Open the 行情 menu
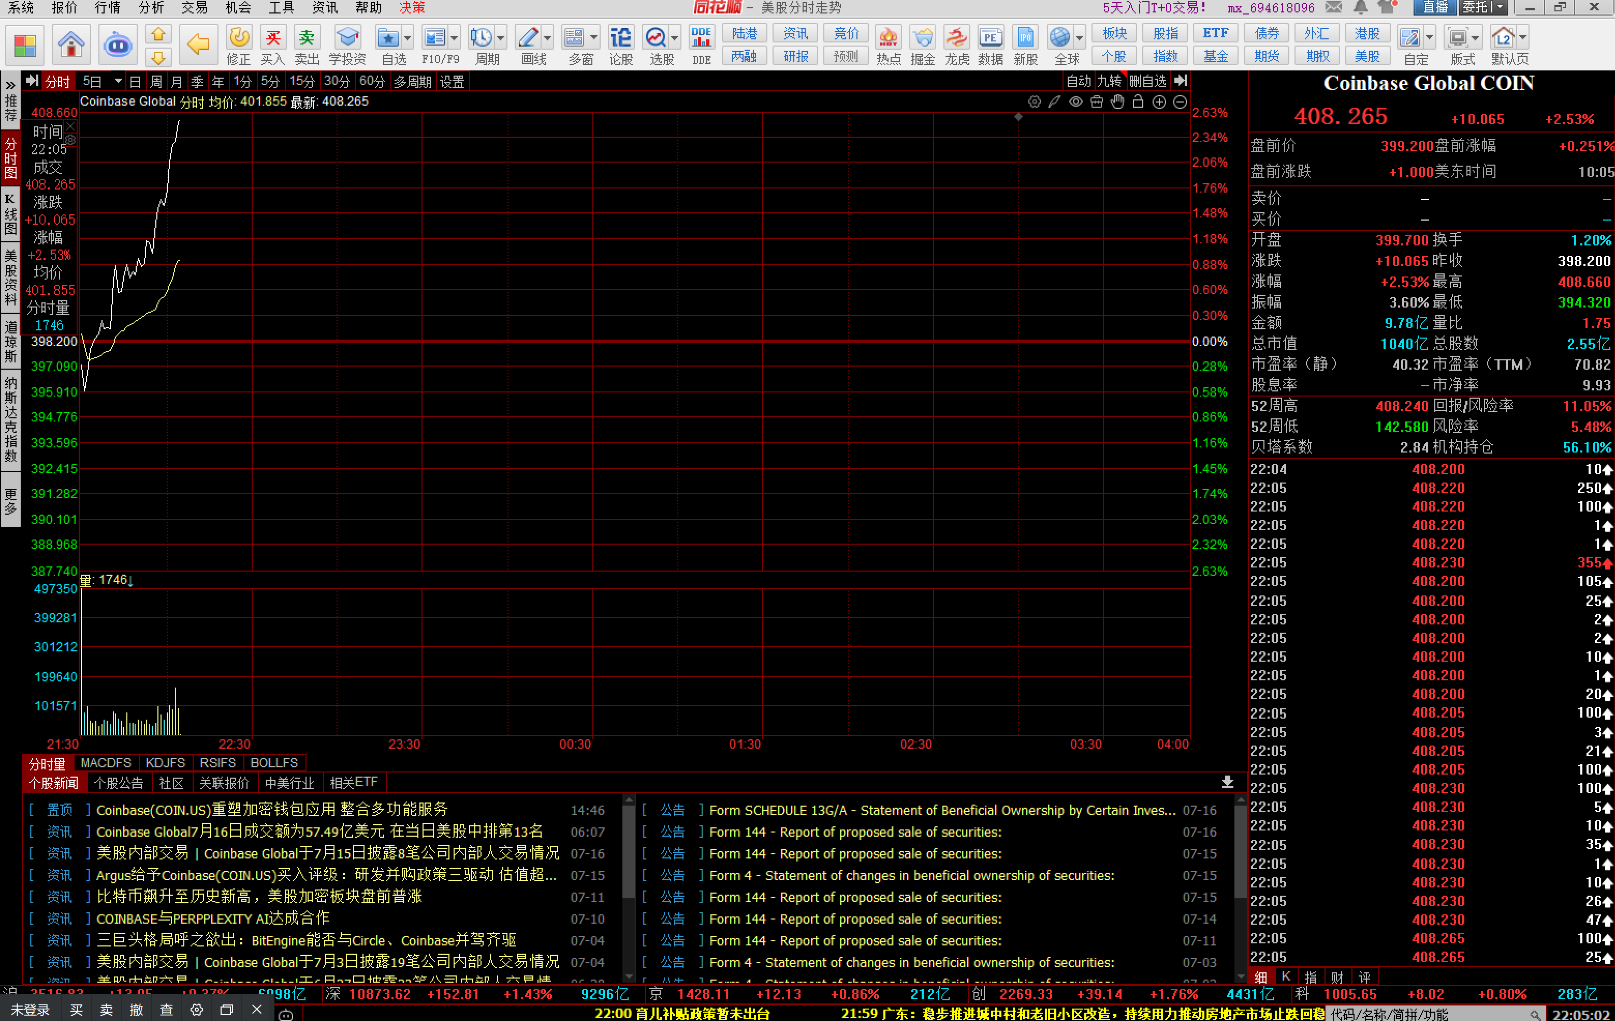Image resolution: width=1615 pixels, height=1021 pixels. (x=107, y=7)
